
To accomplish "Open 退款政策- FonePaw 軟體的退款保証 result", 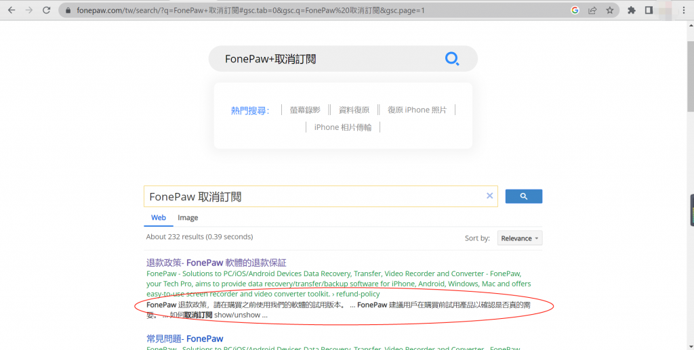I will 216,263.
